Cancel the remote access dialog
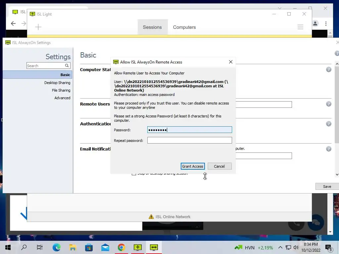Viewport: 339px width, 254px height. click(x=219, y=166)
